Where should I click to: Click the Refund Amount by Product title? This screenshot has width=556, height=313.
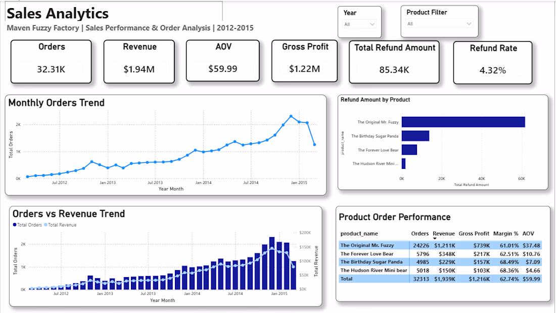pyautogui.click(x=375, y=100)
